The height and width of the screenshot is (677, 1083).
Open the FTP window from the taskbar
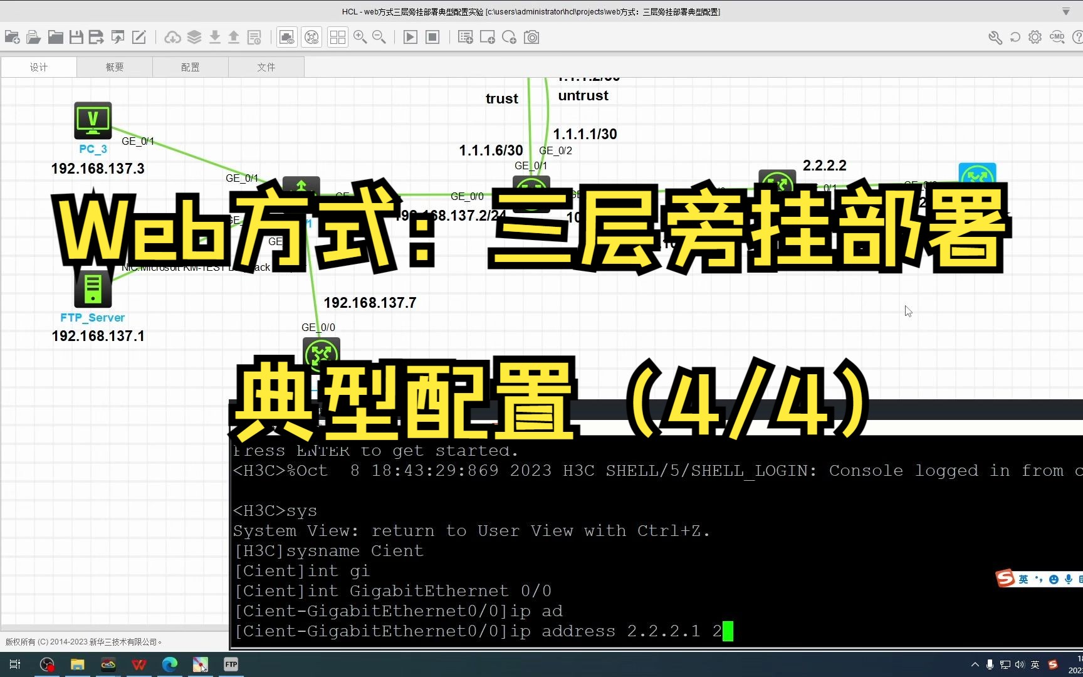(x=231, y=664)
